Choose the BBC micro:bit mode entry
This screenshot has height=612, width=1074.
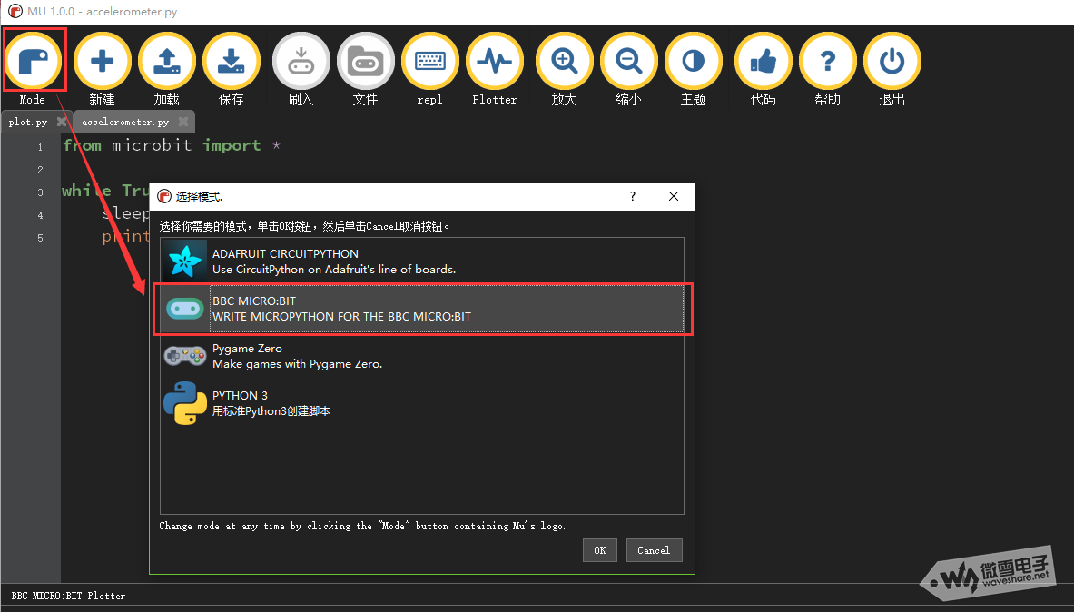[421, 309]
